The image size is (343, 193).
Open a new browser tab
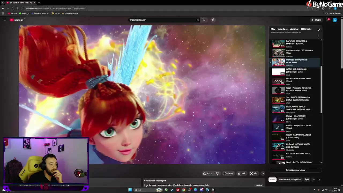coord(39,3)
